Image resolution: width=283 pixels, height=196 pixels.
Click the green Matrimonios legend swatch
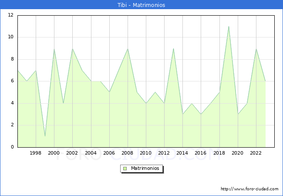[125, 169]
